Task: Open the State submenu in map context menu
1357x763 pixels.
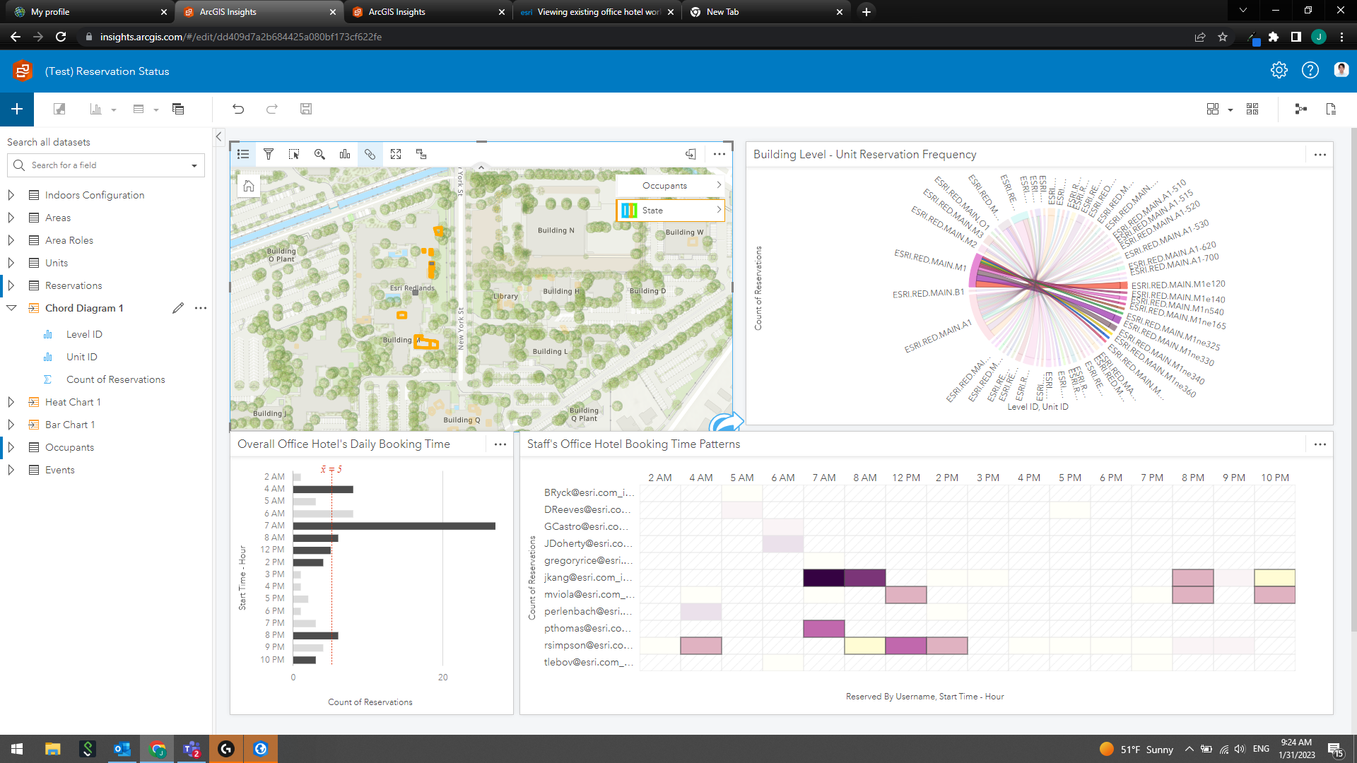Action: [x=670, y=210]
